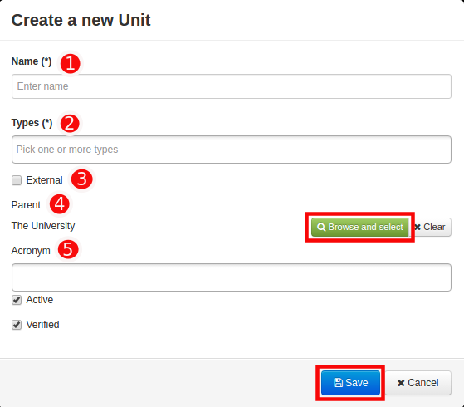This screenshot has height=407, width=464.
Task: Uncheck the Verified checkbox
Action: click(x=17, y=325)
